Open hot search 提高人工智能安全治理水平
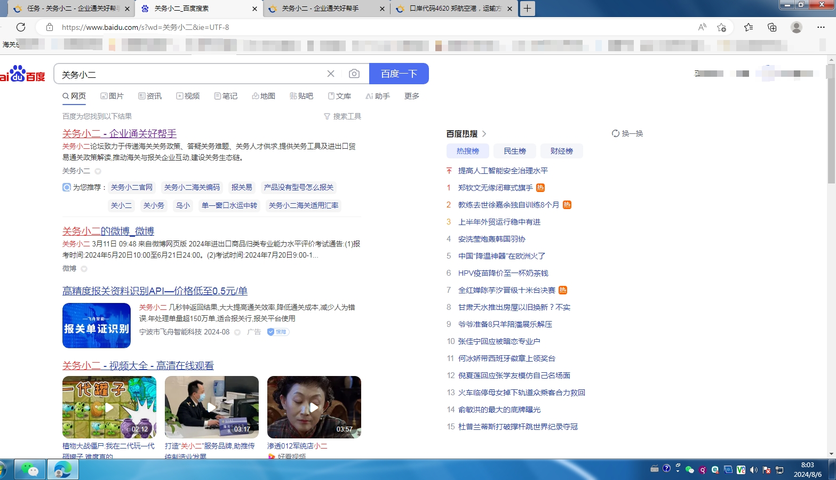Screen dimensions: 836x480 tap(503, 171)
